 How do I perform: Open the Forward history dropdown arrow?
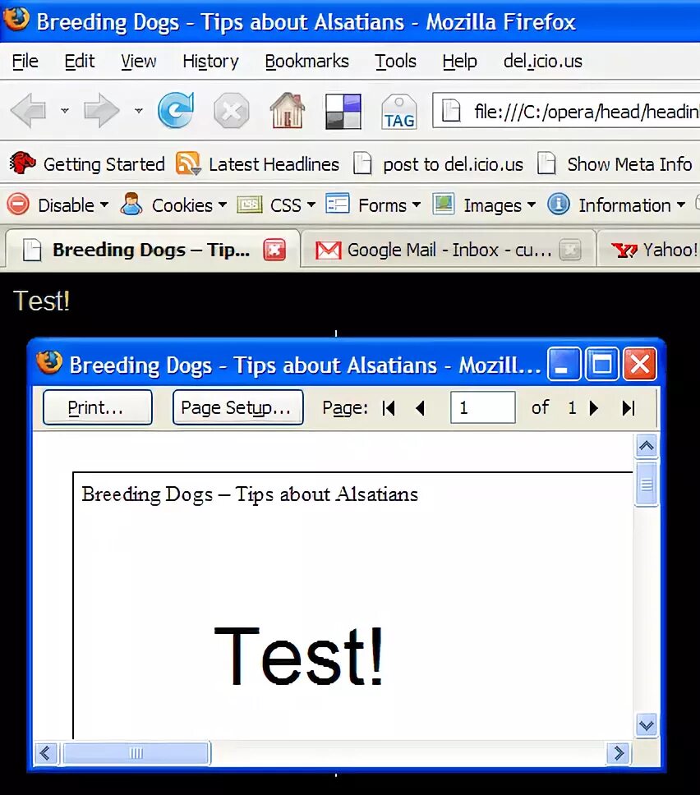click(139, 110)
